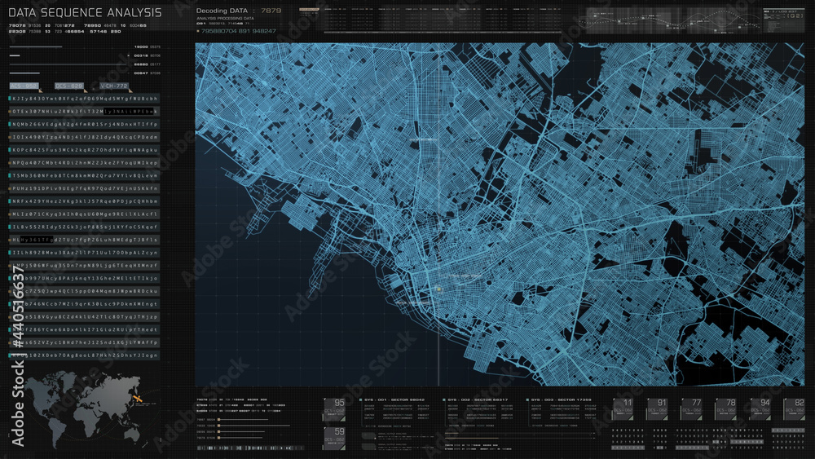Open the DCS-062 tile showing 78

click(x=725, y=409)
